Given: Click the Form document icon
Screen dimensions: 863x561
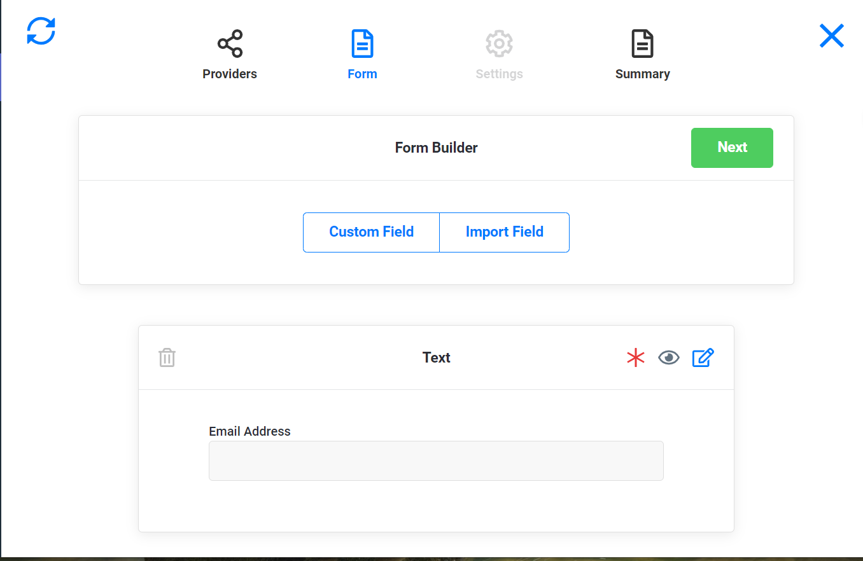Looking at the screenshot, I should pyautogui.click(x=361, y=43).
